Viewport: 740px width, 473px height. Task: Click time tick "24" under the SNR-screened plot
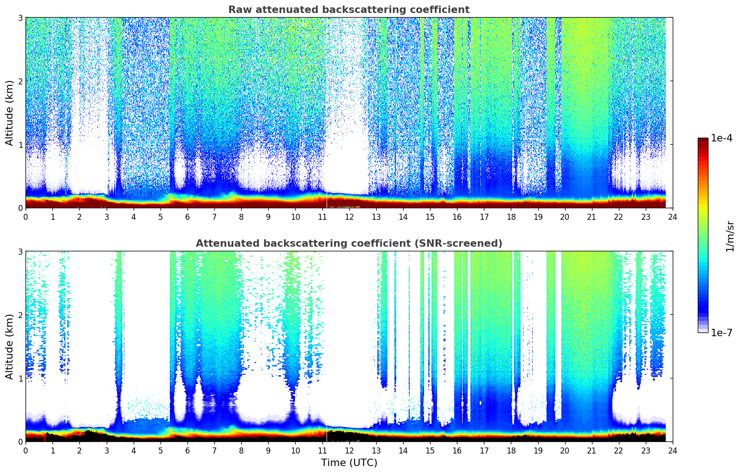pos(673,450)
